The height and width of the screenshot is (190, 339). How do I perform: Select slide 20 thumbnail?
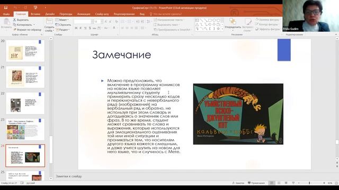pos(25,51)
